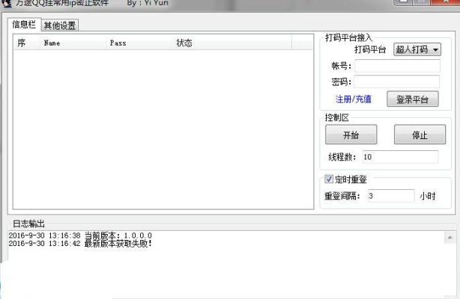This screenshot has width=460, height=299.
Task: Toggle the 定时重登 checkbox
Action: tap(329, 179)
